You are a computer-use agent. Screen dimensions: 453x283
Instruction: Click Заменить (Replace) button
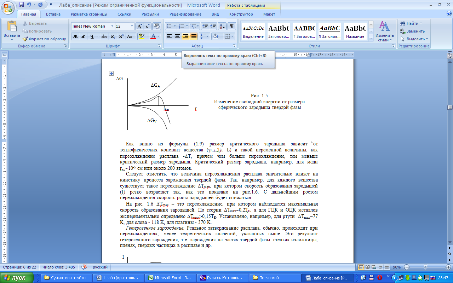click(x=412, y=31)
